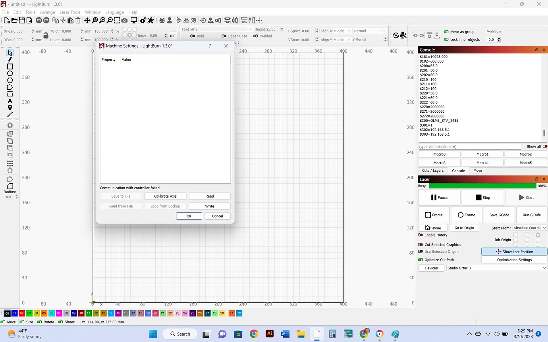
Task: Open Device Settings wrench-and-screwdriver icon
Action: (151, 21)
